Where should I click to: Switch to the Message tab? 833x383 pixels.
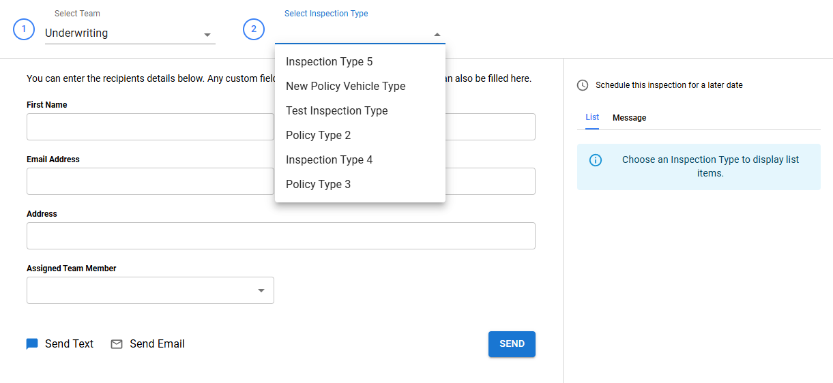pos(629,118)
